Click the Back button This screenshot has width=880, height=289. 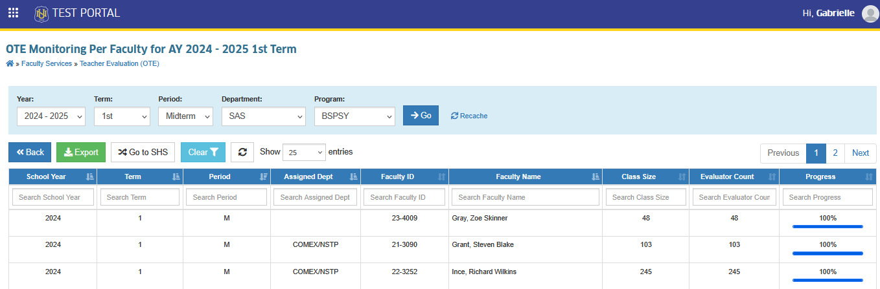[30, 153]
